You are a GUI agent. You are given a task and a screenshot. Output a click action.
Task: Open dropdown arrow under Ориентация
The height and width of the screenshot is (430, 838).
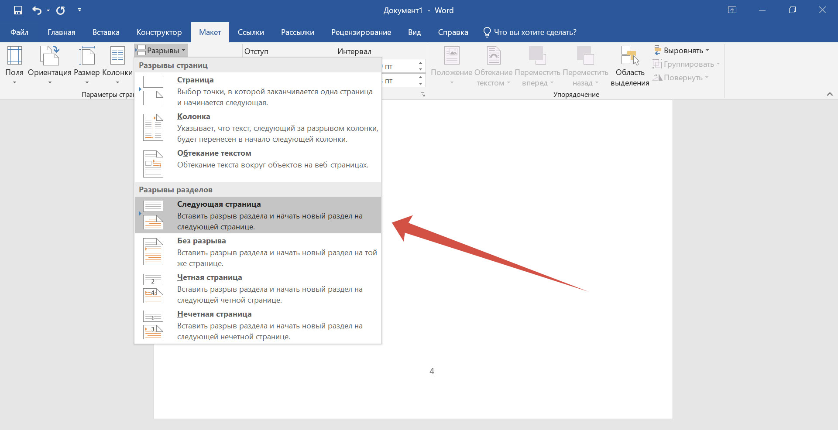[x=50, y=82]
